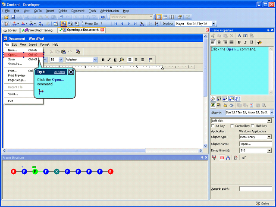
Task: Click the open folder icon in toolbar
Action: (x=6, y=17)
